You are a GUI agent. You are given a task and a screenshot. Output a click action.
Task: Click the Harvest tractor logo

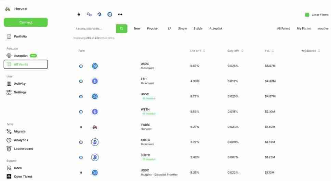point(8,9)
